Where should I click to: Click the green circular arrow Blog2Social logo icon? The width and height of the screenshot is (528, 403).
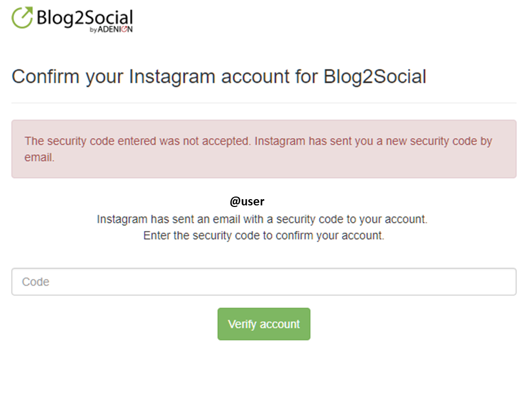(x=22, y=18)
